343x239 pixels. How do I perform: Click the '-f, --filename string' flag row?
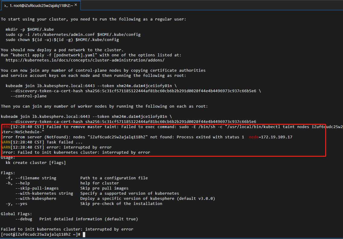coord(77,178)
